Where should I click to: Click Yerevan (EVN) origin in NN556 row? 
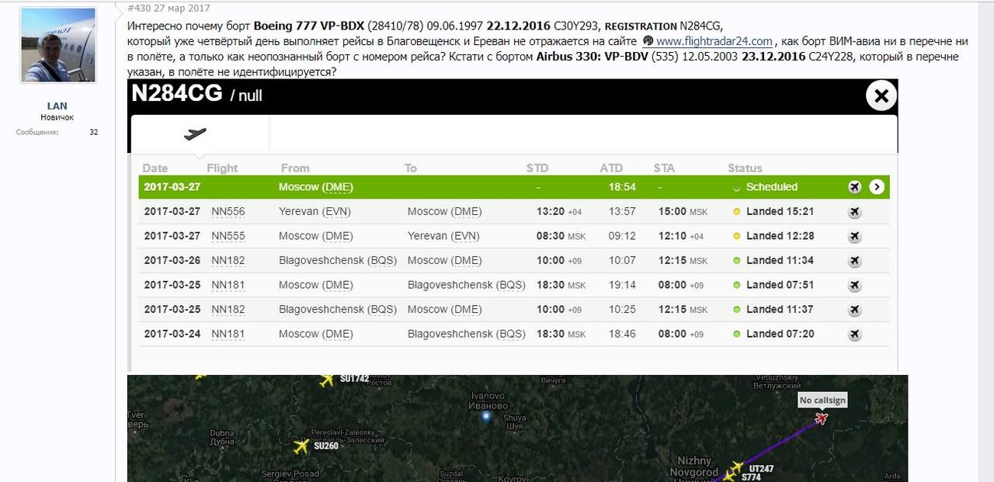pos(315,211)
